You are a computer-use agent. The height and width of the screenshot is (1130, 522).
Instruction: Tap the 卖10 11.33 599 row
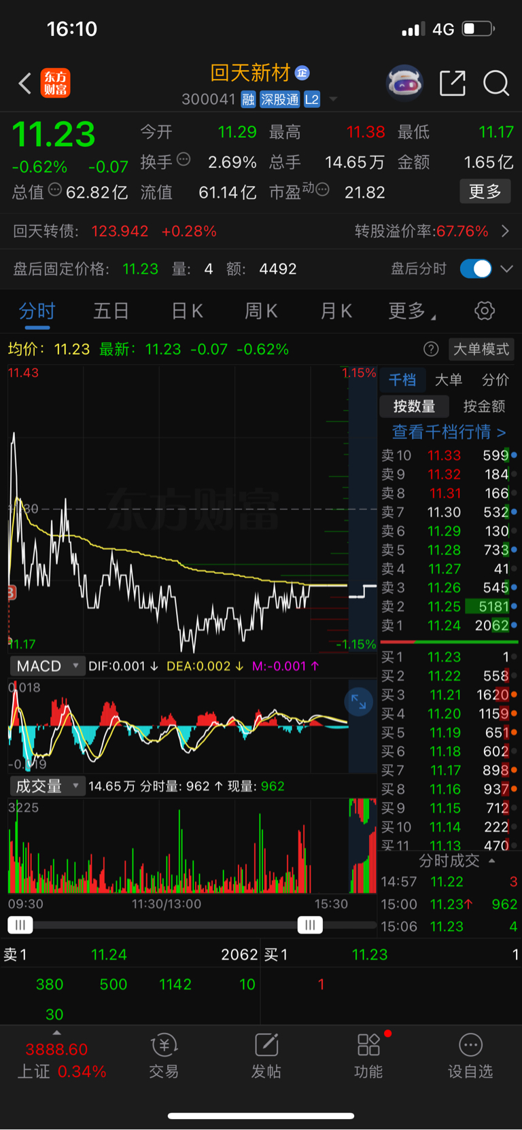[x=449, y=455]
